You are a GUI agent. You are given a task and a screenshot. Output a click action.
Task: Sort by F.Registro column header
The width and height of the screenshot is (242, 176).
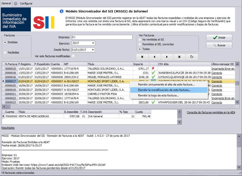[x=26, y=64]
